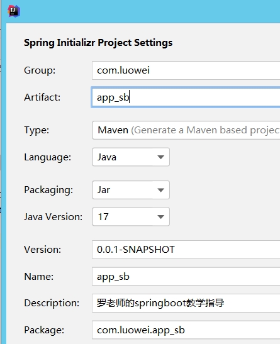
Task: Click the Type: label
Action: (36, 130)
